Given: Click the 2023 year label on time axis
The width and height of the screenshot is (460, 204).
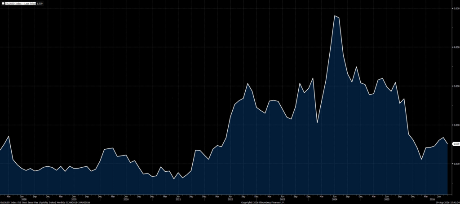Looking at the screenshot, I should [x=283, y=199].
